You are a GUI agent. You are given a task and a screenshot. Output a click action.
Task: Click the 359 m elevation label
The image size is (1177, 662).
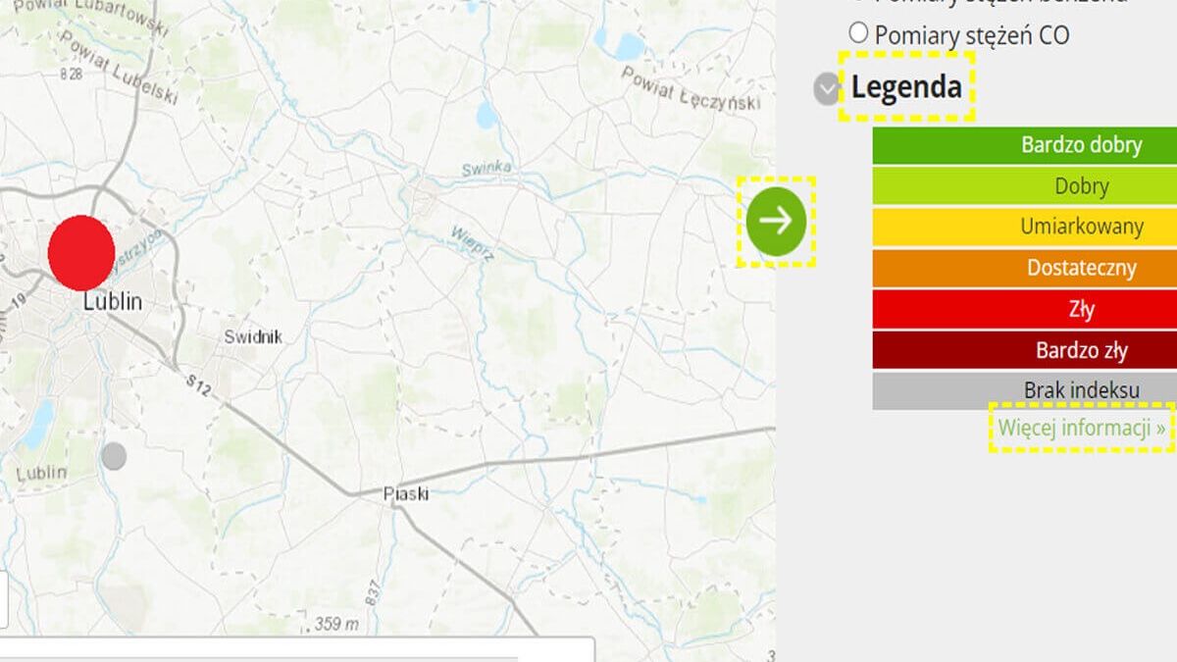point(336,624)
